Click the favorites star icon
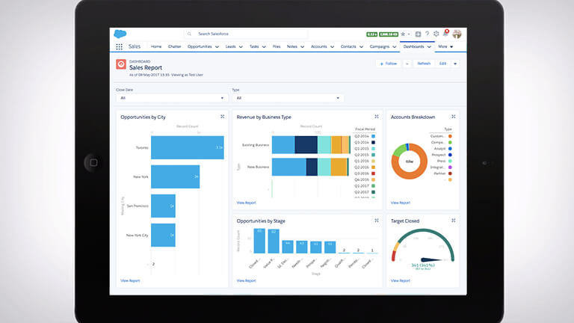The image size is (574, 323). 404,34
